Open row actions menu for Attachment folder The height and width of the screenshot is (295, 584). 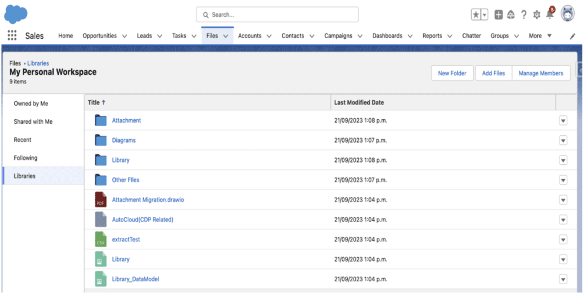(x=563, y=121)
